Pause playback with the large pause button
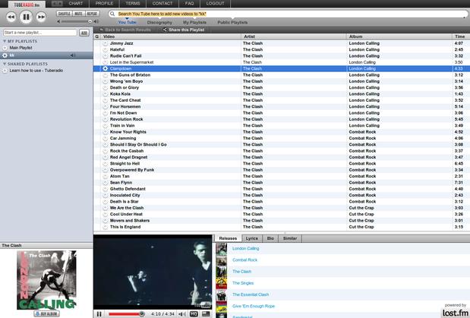Viewport: 470px width, 318px height. click(x=26, y=17)
